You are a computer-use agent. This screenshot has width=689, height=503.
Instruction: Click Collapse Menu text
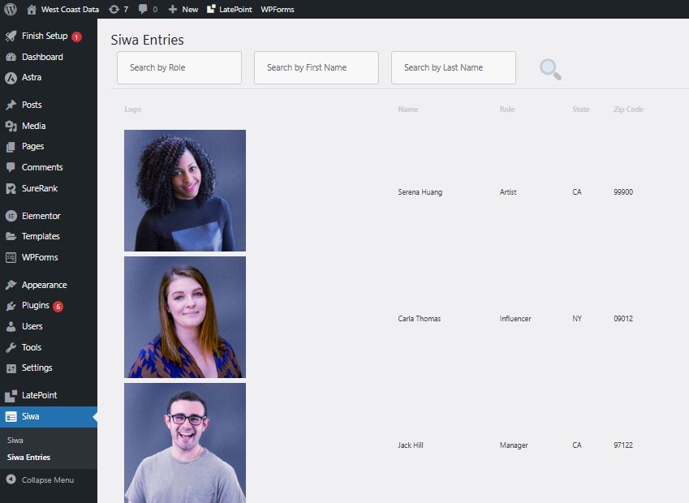pyautogui.click(x=48, y=480)
